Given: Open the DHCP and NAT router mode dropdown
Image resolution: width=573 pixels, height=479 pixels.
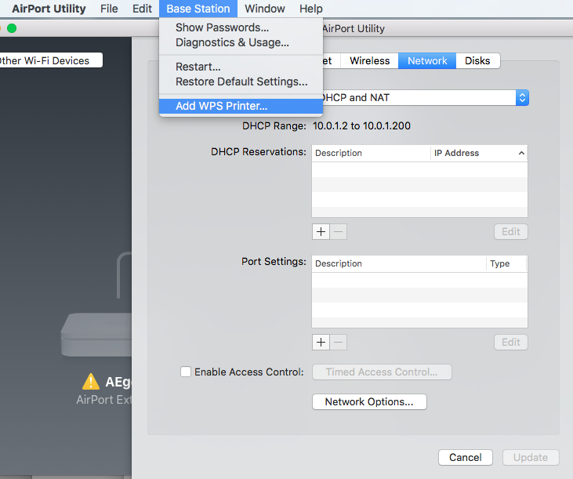Looking at the screenshot, I should pyautogui.click(x=426, y=97).
